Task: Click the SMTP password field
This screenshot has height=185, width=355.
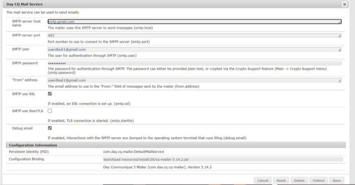Action: point(195,63)
